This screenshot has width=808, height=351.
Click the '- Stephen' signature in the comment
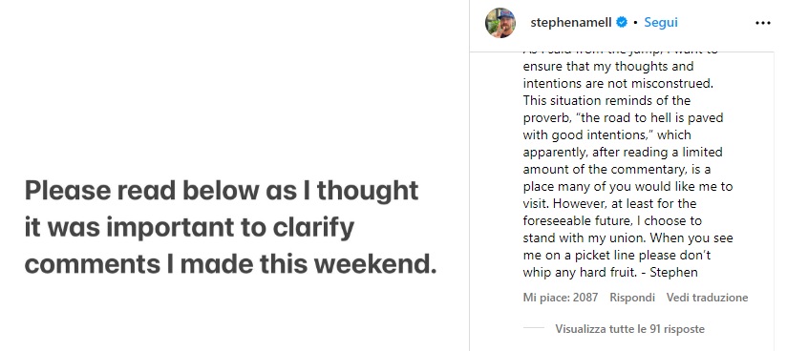pyautogui.click(x=670, y=272)
